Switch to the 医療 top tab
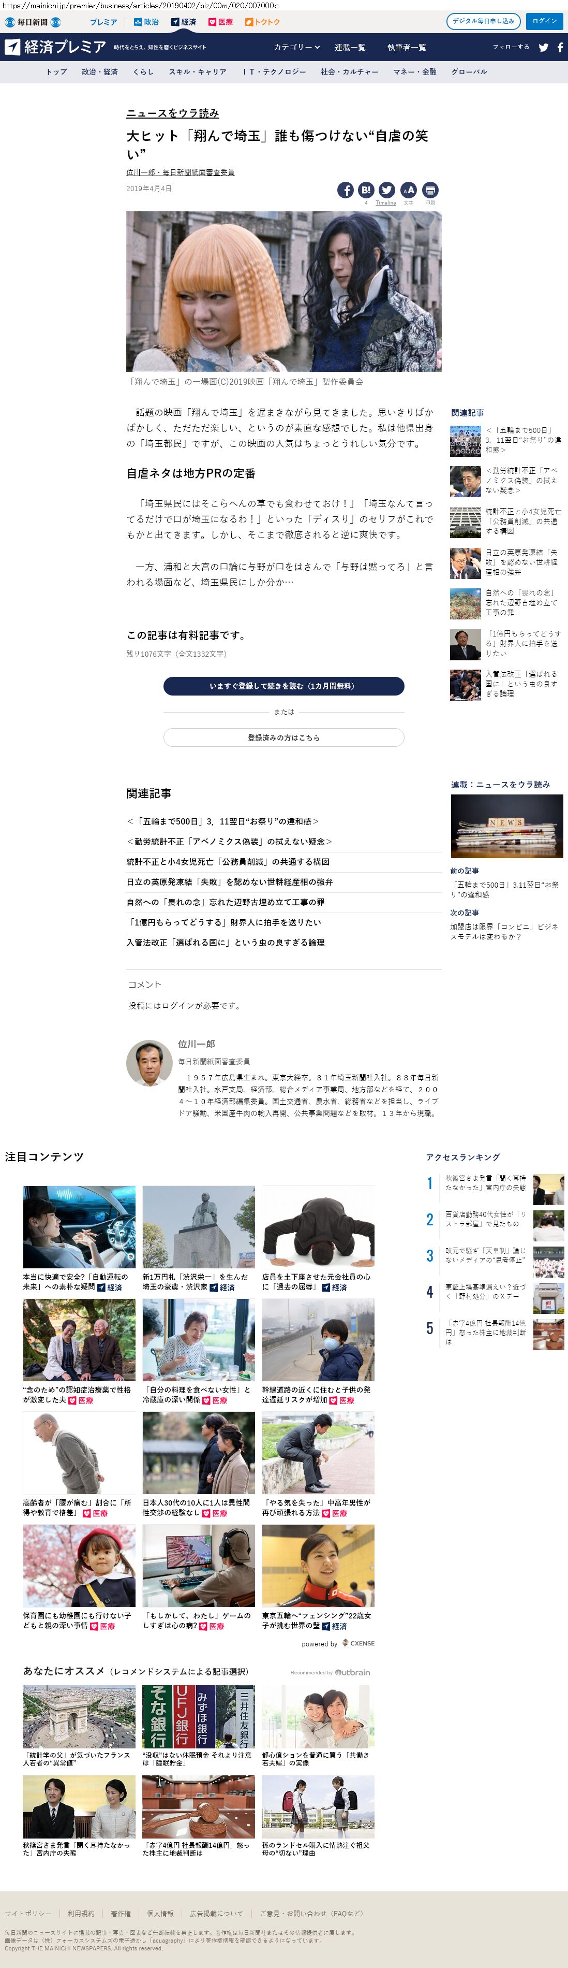 tap(221, 22)
